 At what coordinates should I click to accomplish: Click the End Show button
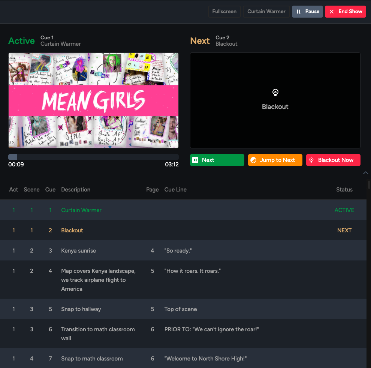(345, 12)
